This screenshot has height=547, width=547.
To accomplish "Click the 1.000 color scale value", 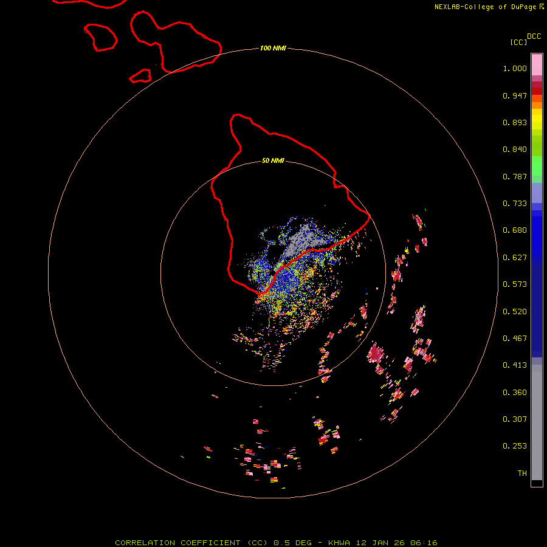I will pyautogui.click(x=515, y=68).
